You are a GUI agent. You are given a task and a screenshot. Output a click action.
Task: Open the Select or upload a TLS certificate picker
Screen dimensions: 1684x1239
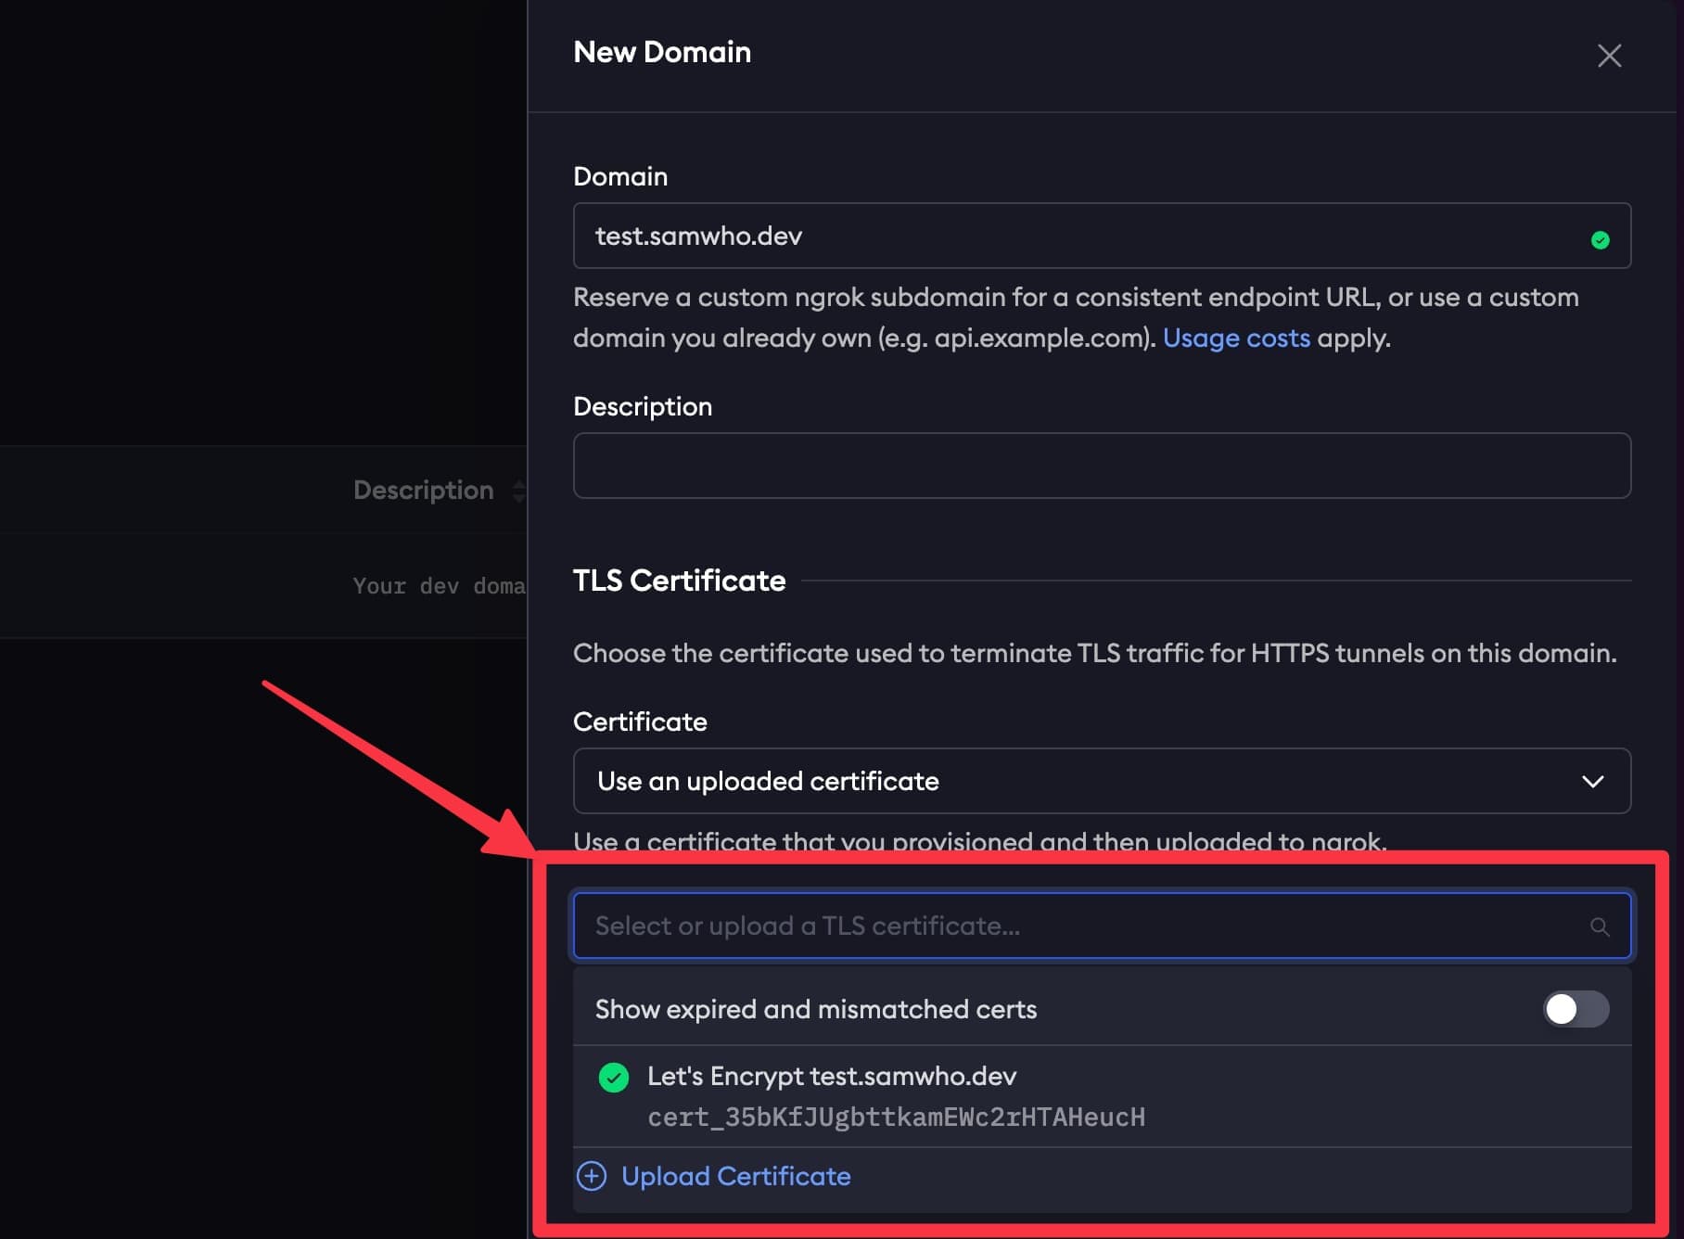point(1020,926)
